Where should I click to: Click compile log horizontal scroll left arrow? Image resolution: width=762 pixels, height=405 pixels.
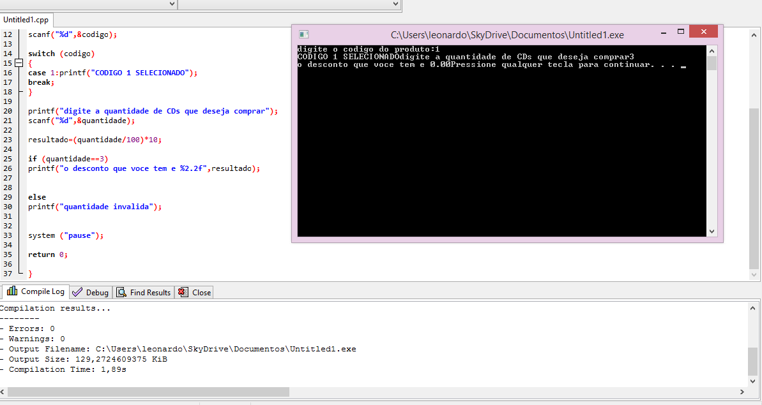click(x=3, y=392)
